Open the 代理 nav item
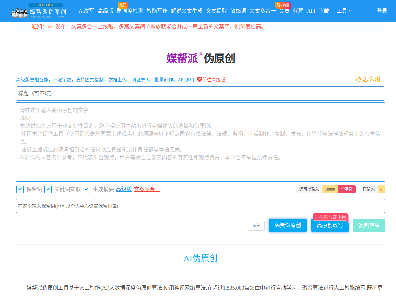Screen dimensions: 396x297 pos(298,11)
